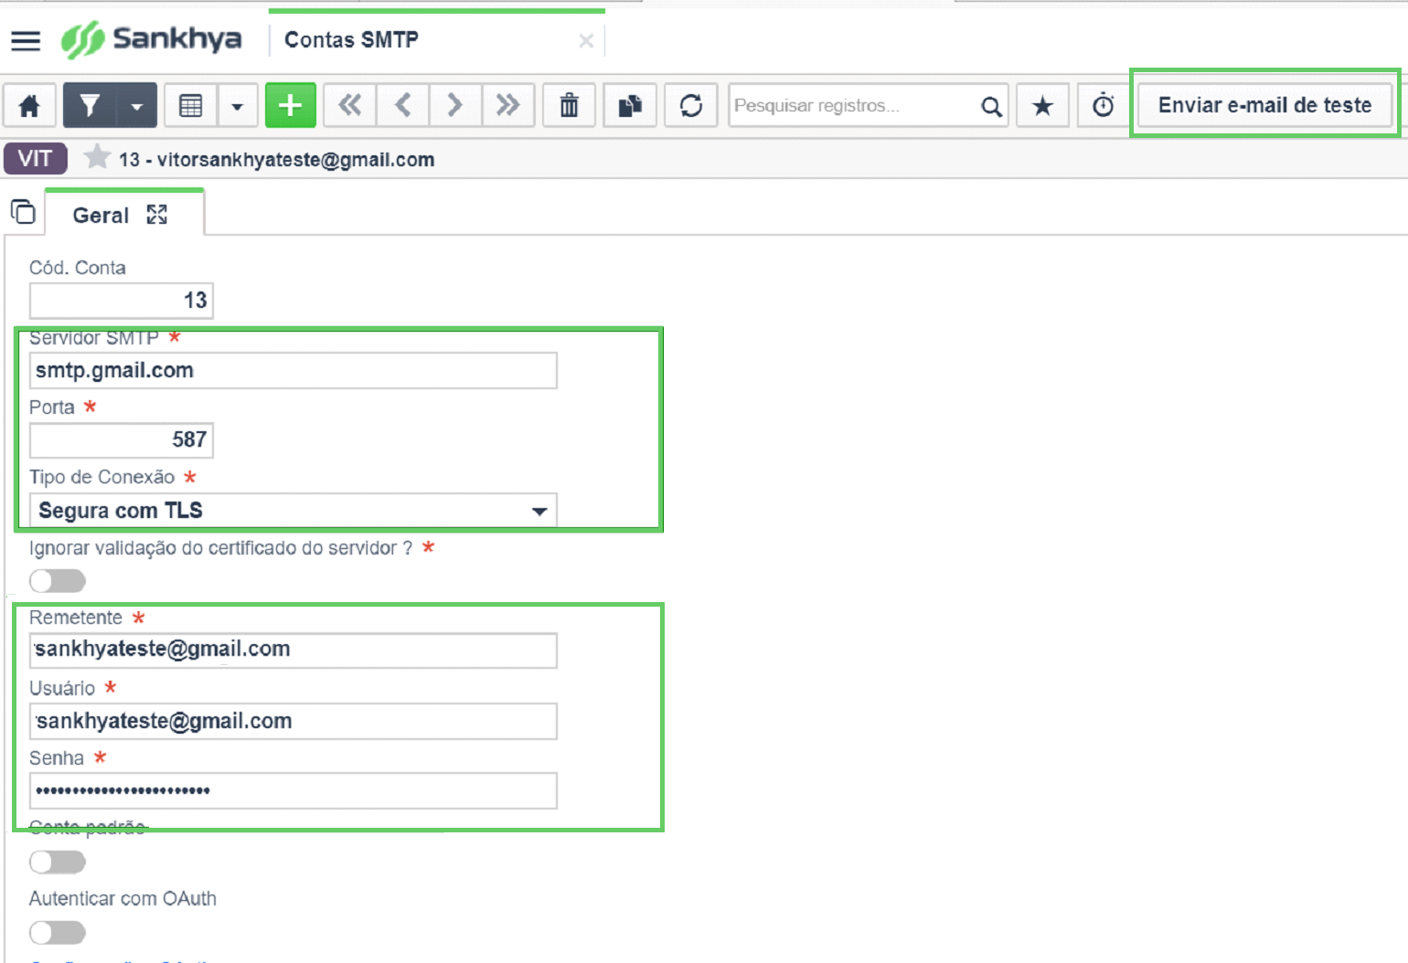
Task: Open the grid view dropdown arrow
Action: pos(237,106)
